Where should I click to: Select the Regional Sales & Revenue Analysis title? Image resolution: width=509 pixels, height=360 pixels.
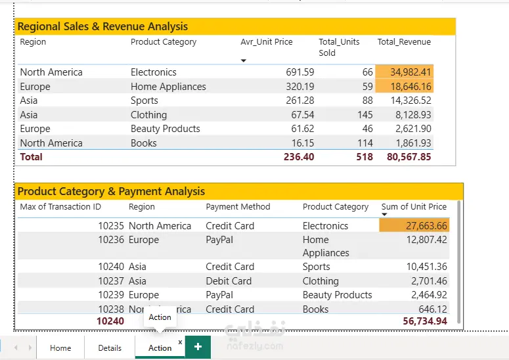point(102,26)
